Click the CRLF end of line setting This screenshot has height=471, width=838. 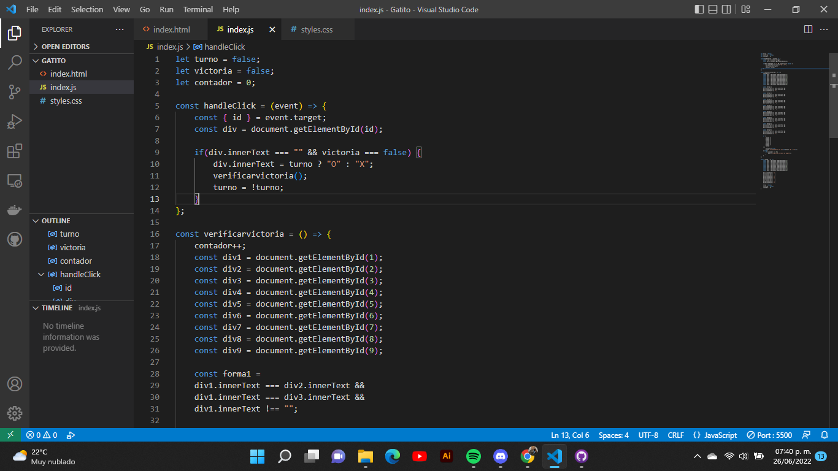676,435
